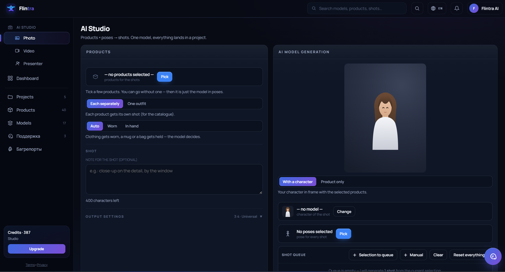Select Product only mode

click(x=332, y=182)
